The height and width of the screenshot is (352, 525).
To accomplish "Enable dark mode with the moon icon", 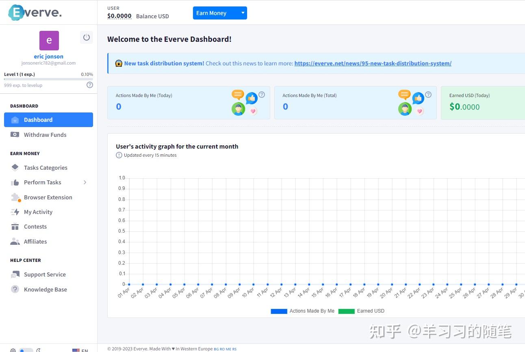I will 39,350.
